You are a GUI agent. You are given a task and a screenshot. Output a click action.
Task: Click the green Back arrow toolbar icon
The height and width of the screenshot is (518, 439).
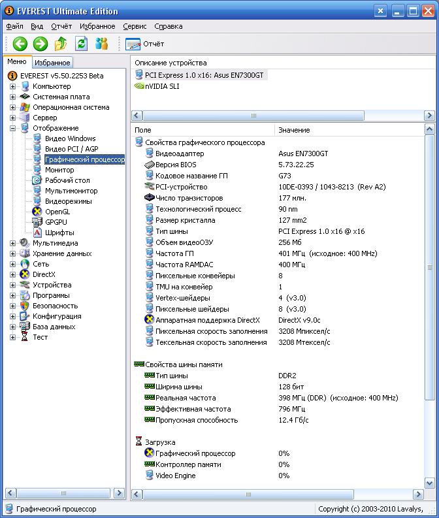20,44
